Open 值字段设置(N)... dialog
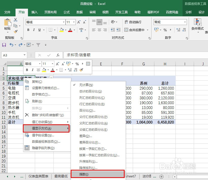 tap(47, 135)
